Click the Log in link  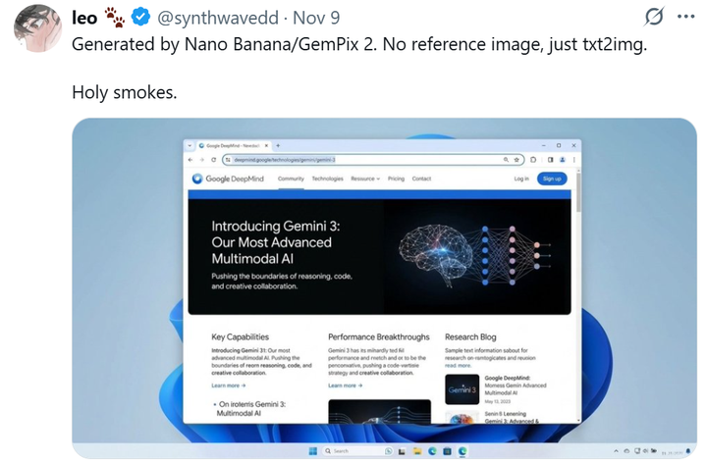pos(521,179)
